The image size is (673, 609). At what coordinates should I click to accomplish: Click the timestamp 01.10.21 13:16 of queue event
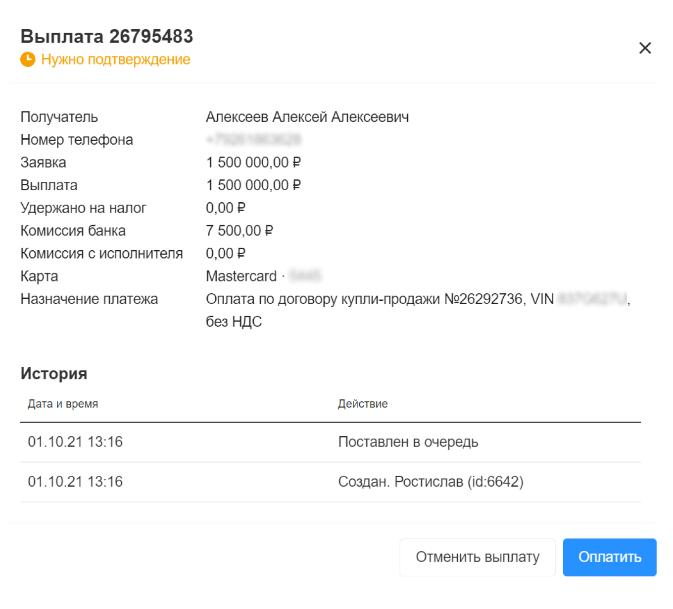(75, 442)
